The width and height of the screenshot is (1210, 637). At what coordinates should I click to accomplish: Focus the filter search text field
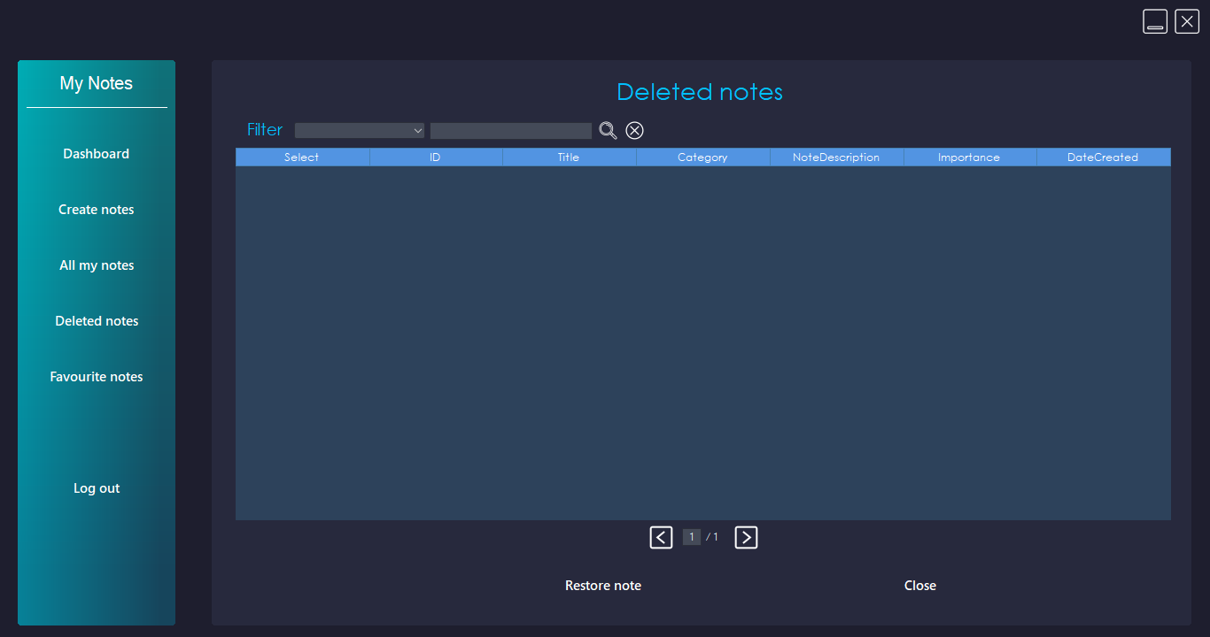(x=511, y=131)
